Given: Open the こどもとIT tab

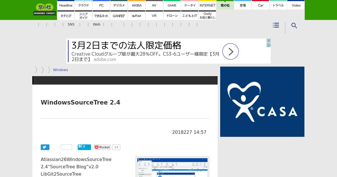Looking at the screenshot, I should tap(190, 15).
